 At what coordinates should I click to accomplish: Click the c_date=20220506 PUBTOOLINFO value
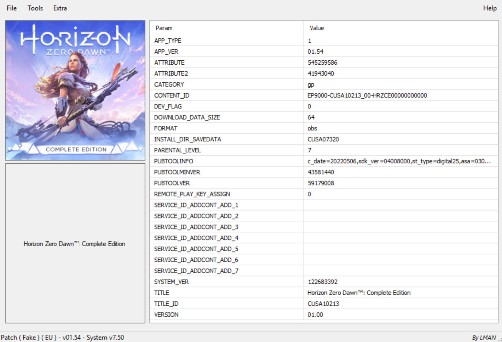(x=399, y=161)
